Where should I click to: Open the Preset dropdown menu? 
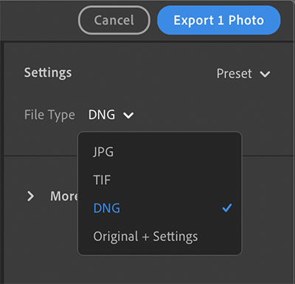tap(243, 73)
